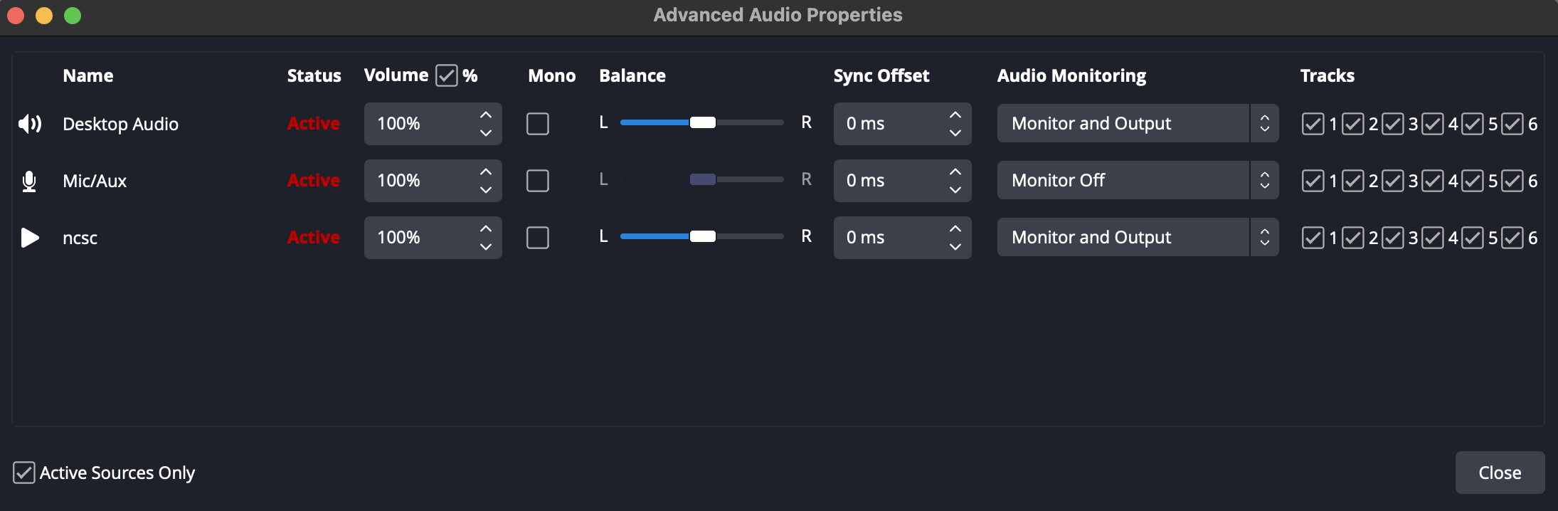The height and width of the screenshot is (511, 1558).
Task: Open Desktop Audio monitoring dropdown
Action: 1137,124
